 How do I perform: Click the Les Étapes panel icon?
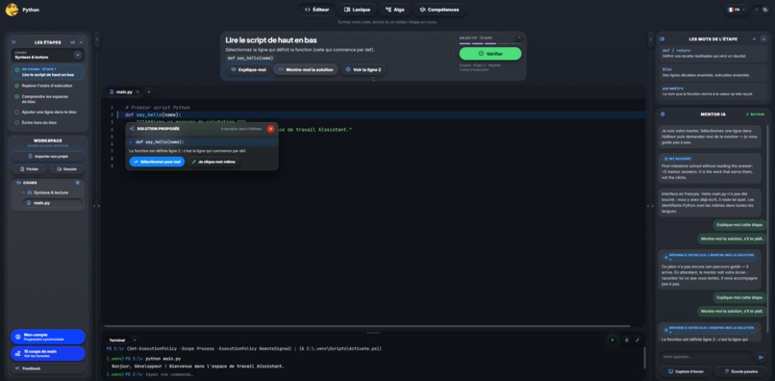pyautogui.click(x=13, y=42)
